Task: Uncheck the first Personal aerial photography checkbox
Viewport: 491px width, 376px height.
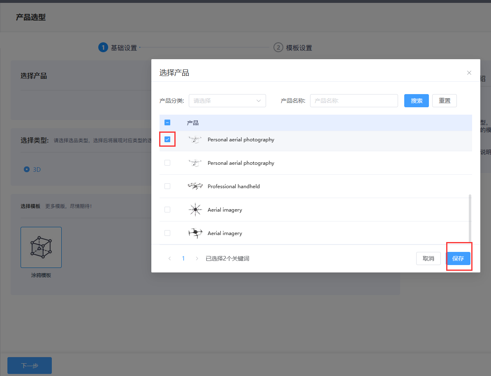Action: point(167,140)
